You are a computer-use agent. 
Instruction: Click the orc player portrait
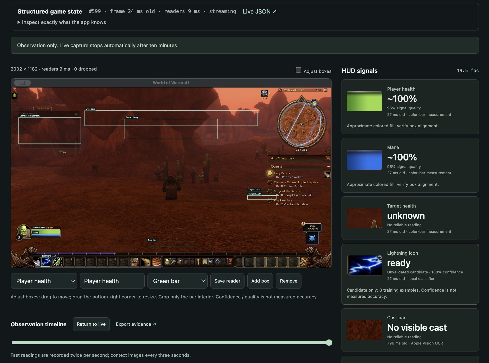click(24, 231)
